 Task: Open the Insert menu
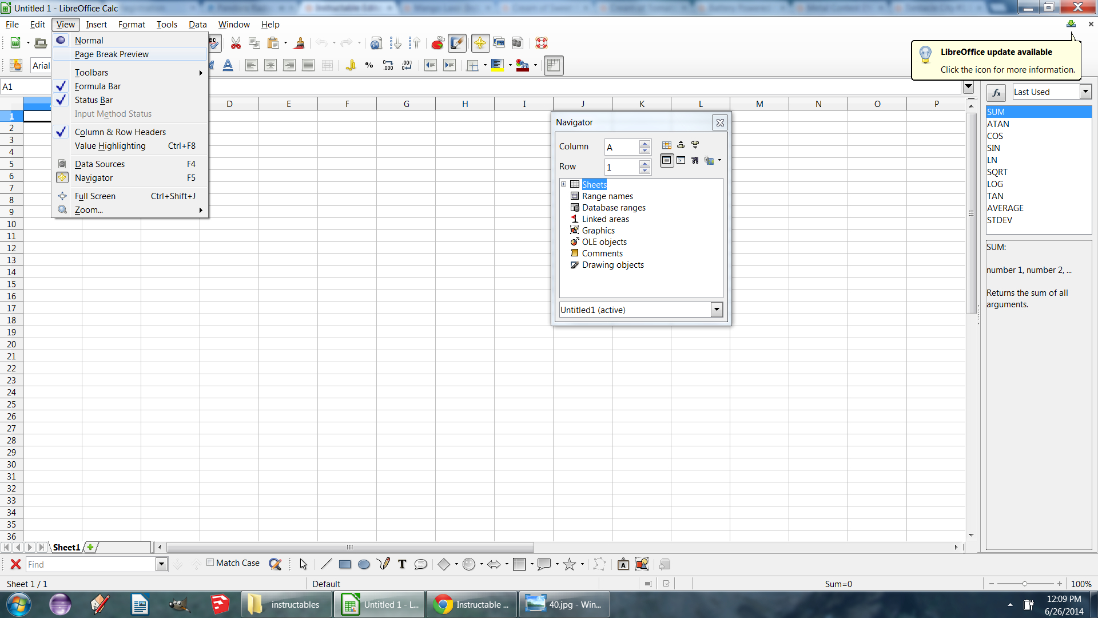96,25
